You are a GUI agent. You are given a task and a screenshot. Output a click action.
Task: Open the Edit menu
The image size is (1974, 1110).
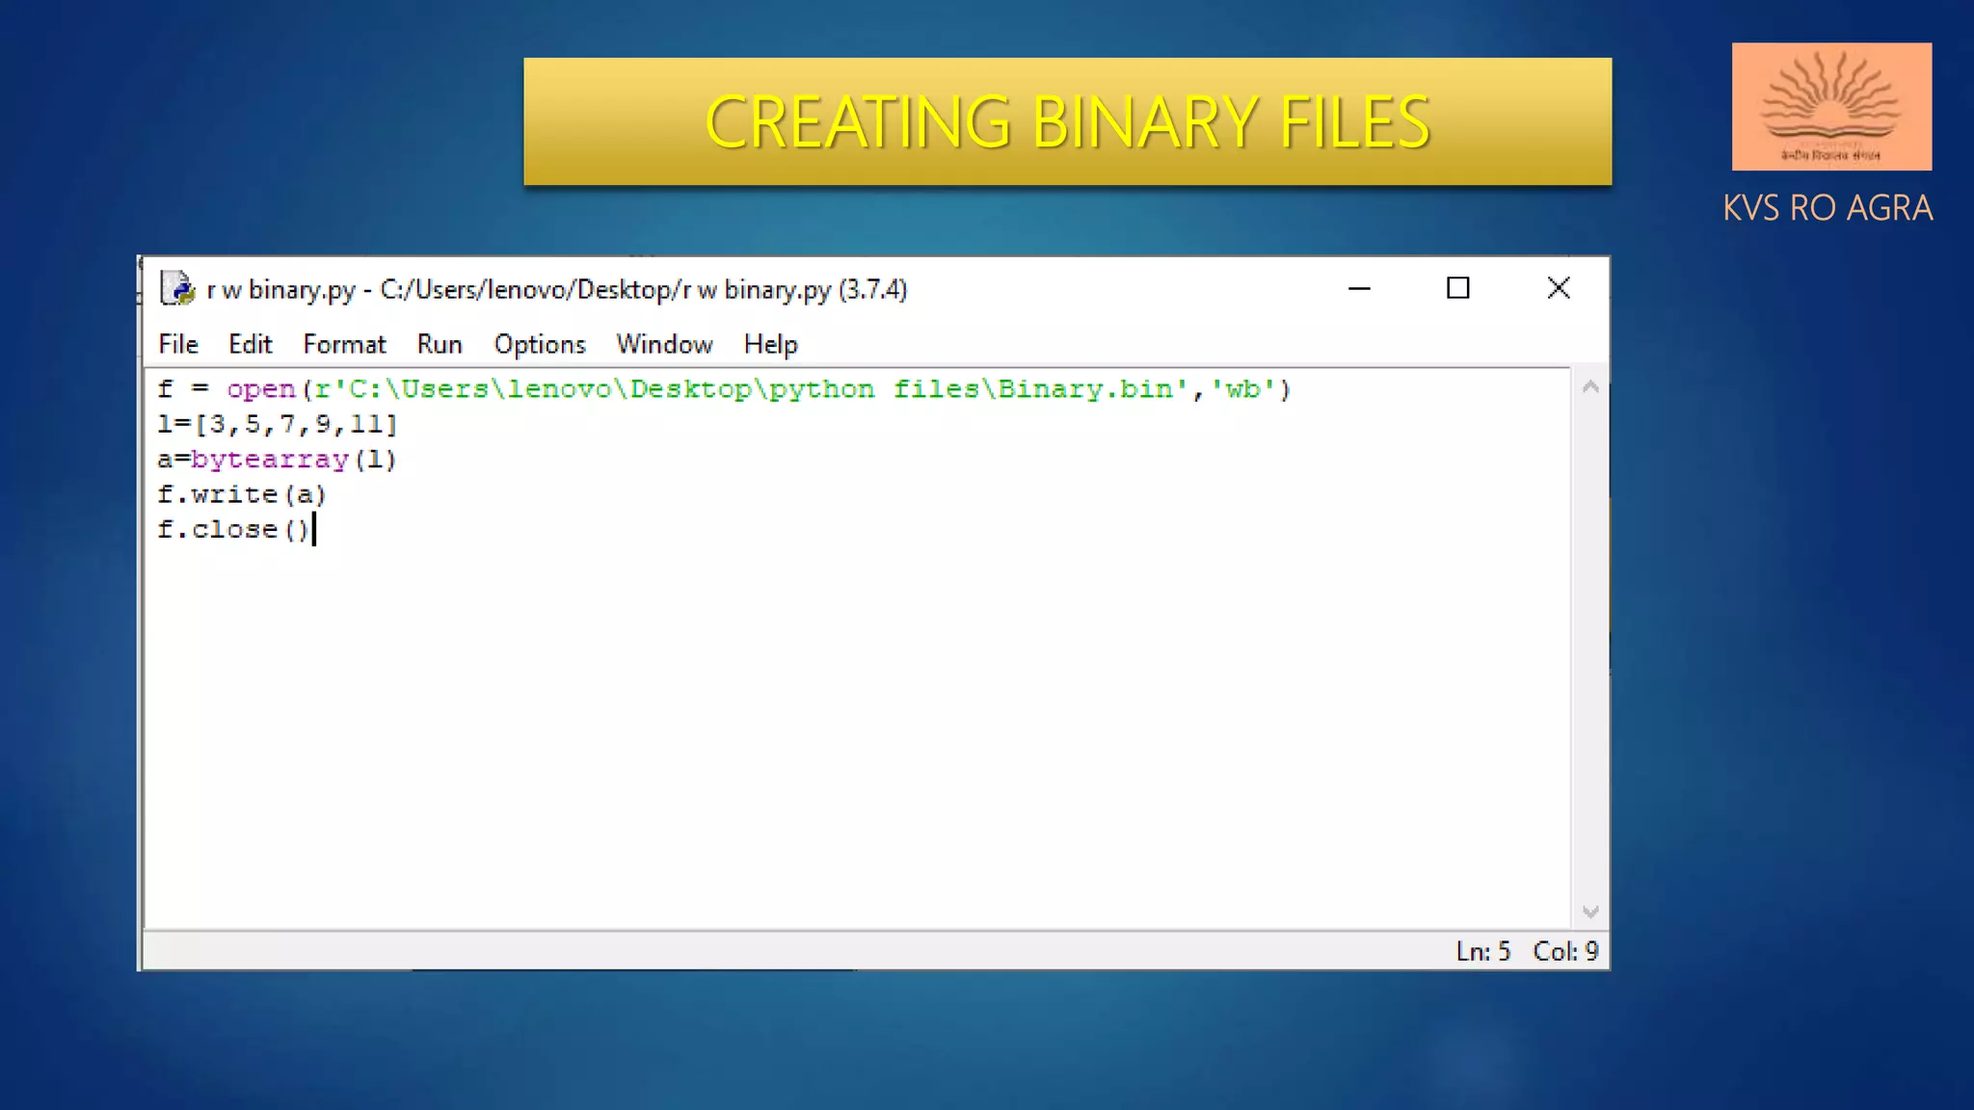[250, 344]
